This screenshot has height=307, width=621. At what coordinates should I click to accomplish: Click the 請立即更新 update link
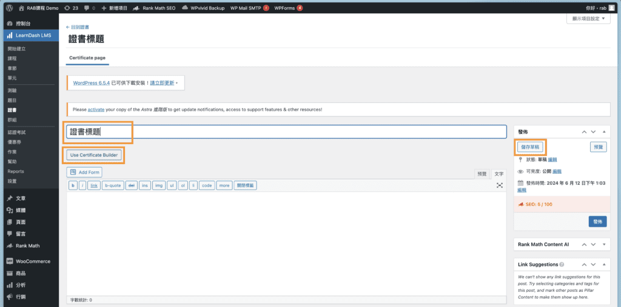coord(162,82)
